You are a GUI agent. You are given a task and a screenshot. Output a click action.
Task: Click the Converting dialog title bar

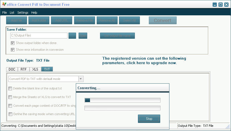click(x=123, y=88)
